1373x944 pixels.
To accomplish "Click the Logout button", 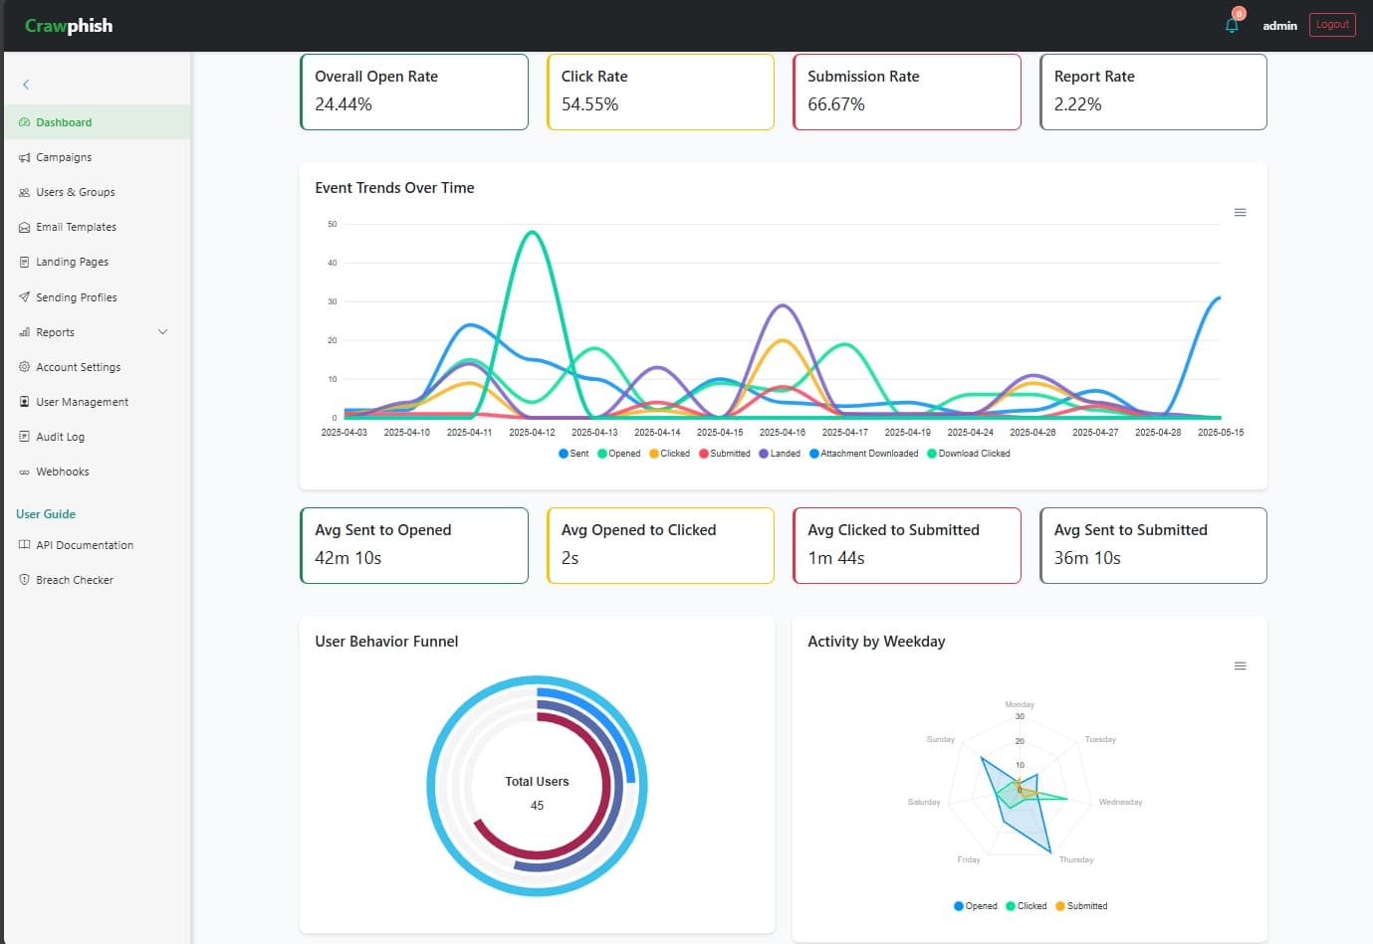I will (x=1332, y=24).
